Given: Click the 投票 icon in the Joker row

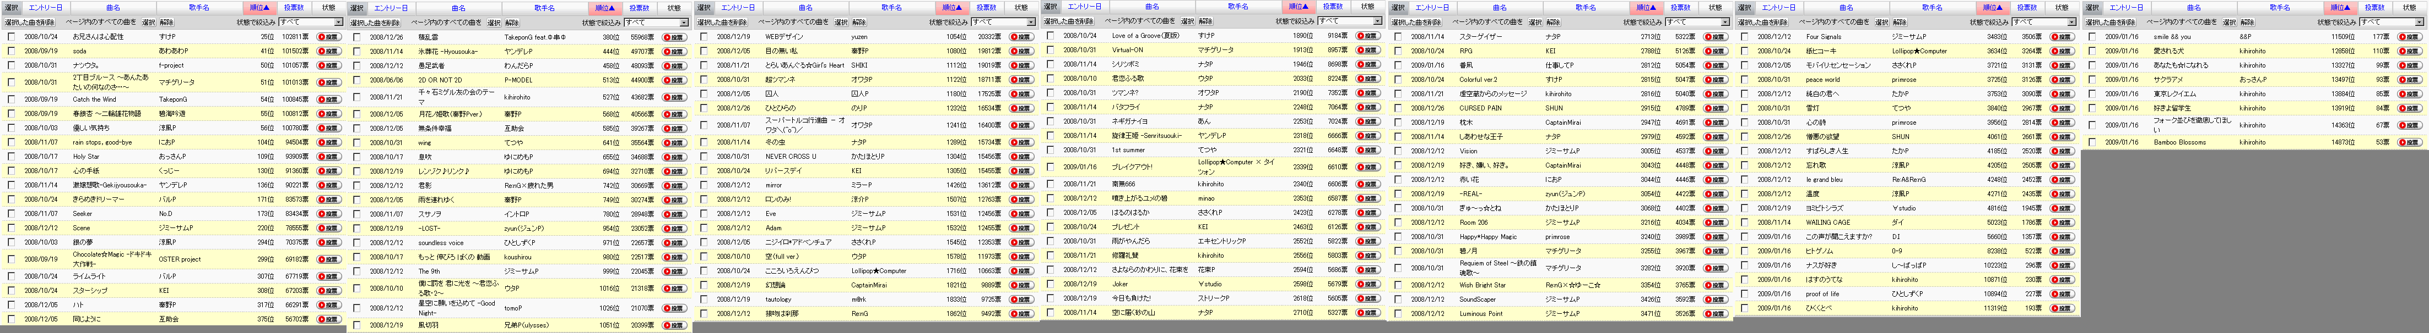Looking at the screenshot, I should coord(1367,284).
